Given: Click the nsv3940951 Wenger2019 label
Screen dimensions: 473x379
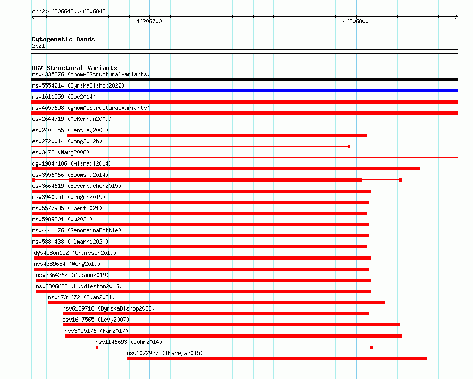Looking at the screenshot, I should click(69, 197).
